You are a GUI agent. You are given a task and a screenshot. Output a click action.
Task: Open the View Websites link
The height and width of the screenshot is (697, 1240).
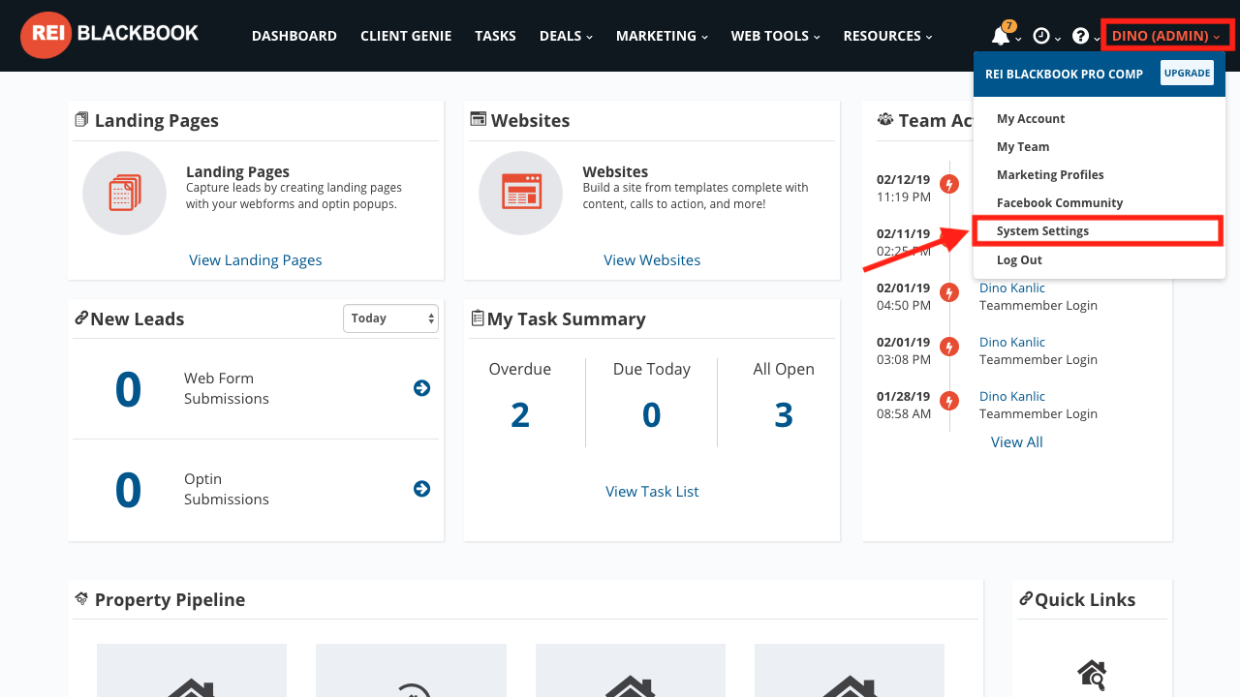pos(652,259)
